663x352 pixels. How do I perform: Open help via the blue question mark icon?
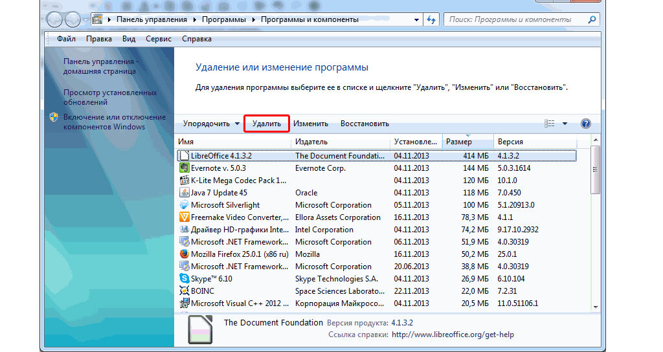(x=585, y=124)
